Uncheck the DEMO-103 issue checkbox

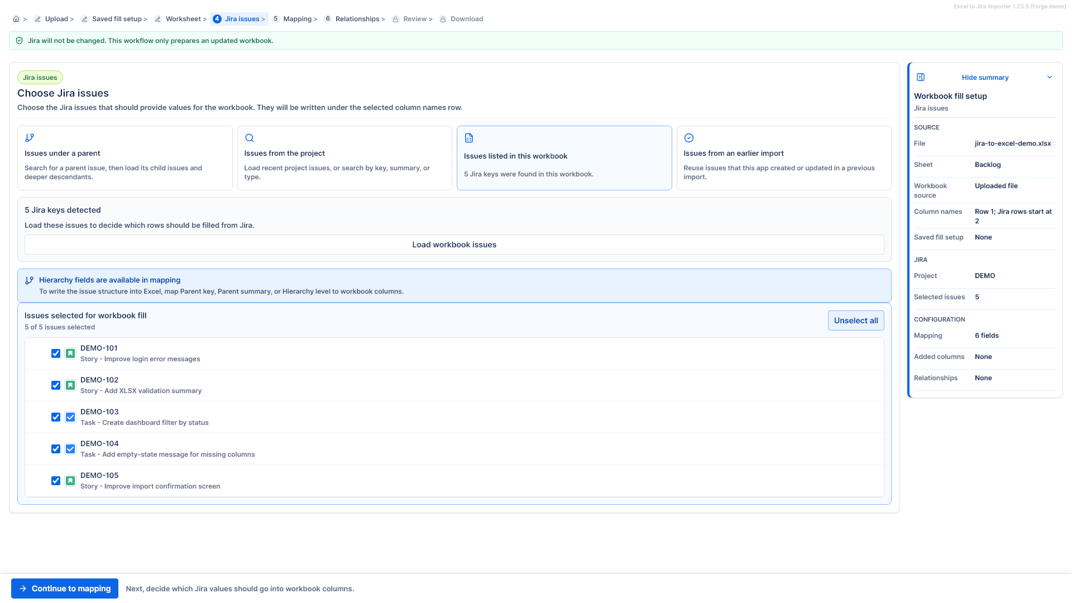[x=56, y=417]
